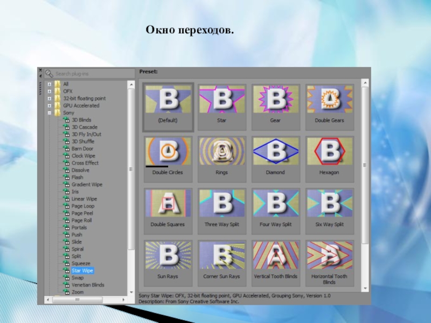The height and width of the screenshot is (323, 431).
Task: Expand the OFX folder in tree
Action: click(x=50, y=92)
